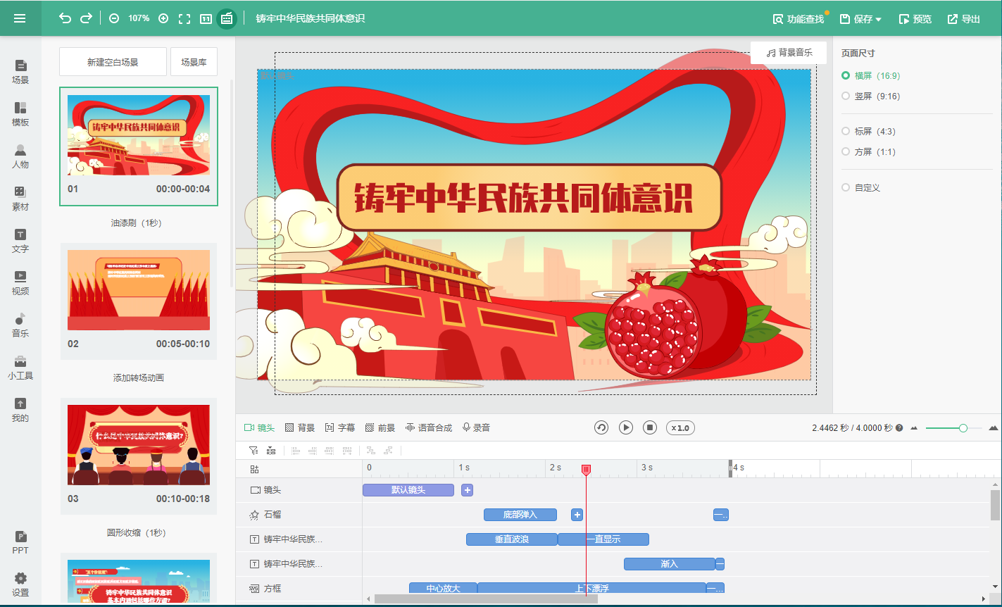Screen dimensions: 1002x607
Task: Zoom in the canvas
Action: pyautogui.click(x=163, y=18)
